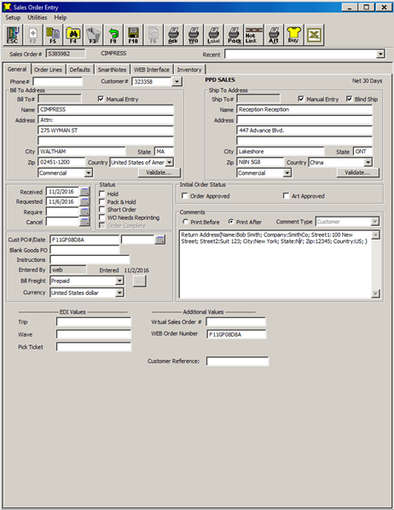
Task: Open the Recent orders dropdown
Action: (380, 54)
